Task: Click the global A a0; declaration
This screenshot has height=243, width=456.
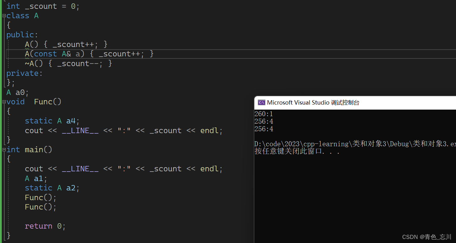Action: (x=18, y=92)
